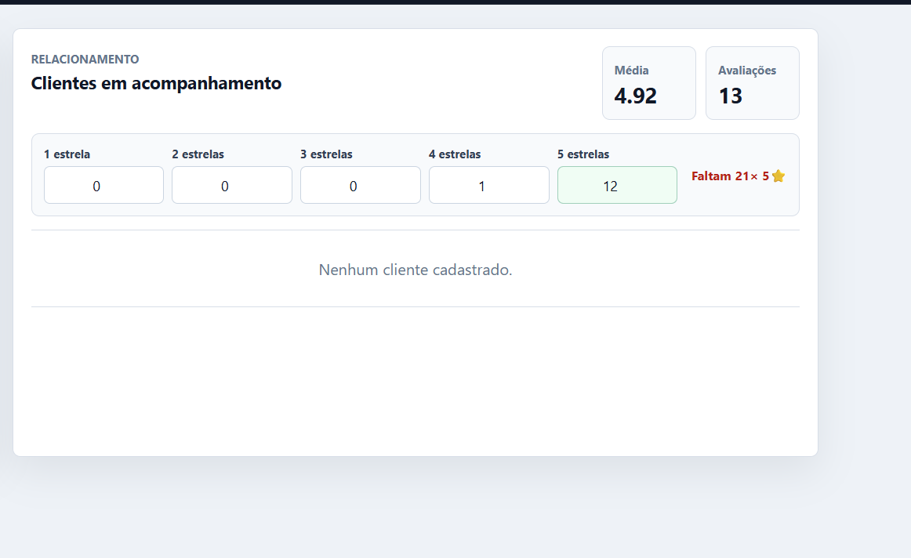
Task: Click the 2 estrelas count input
Action: 232,185
